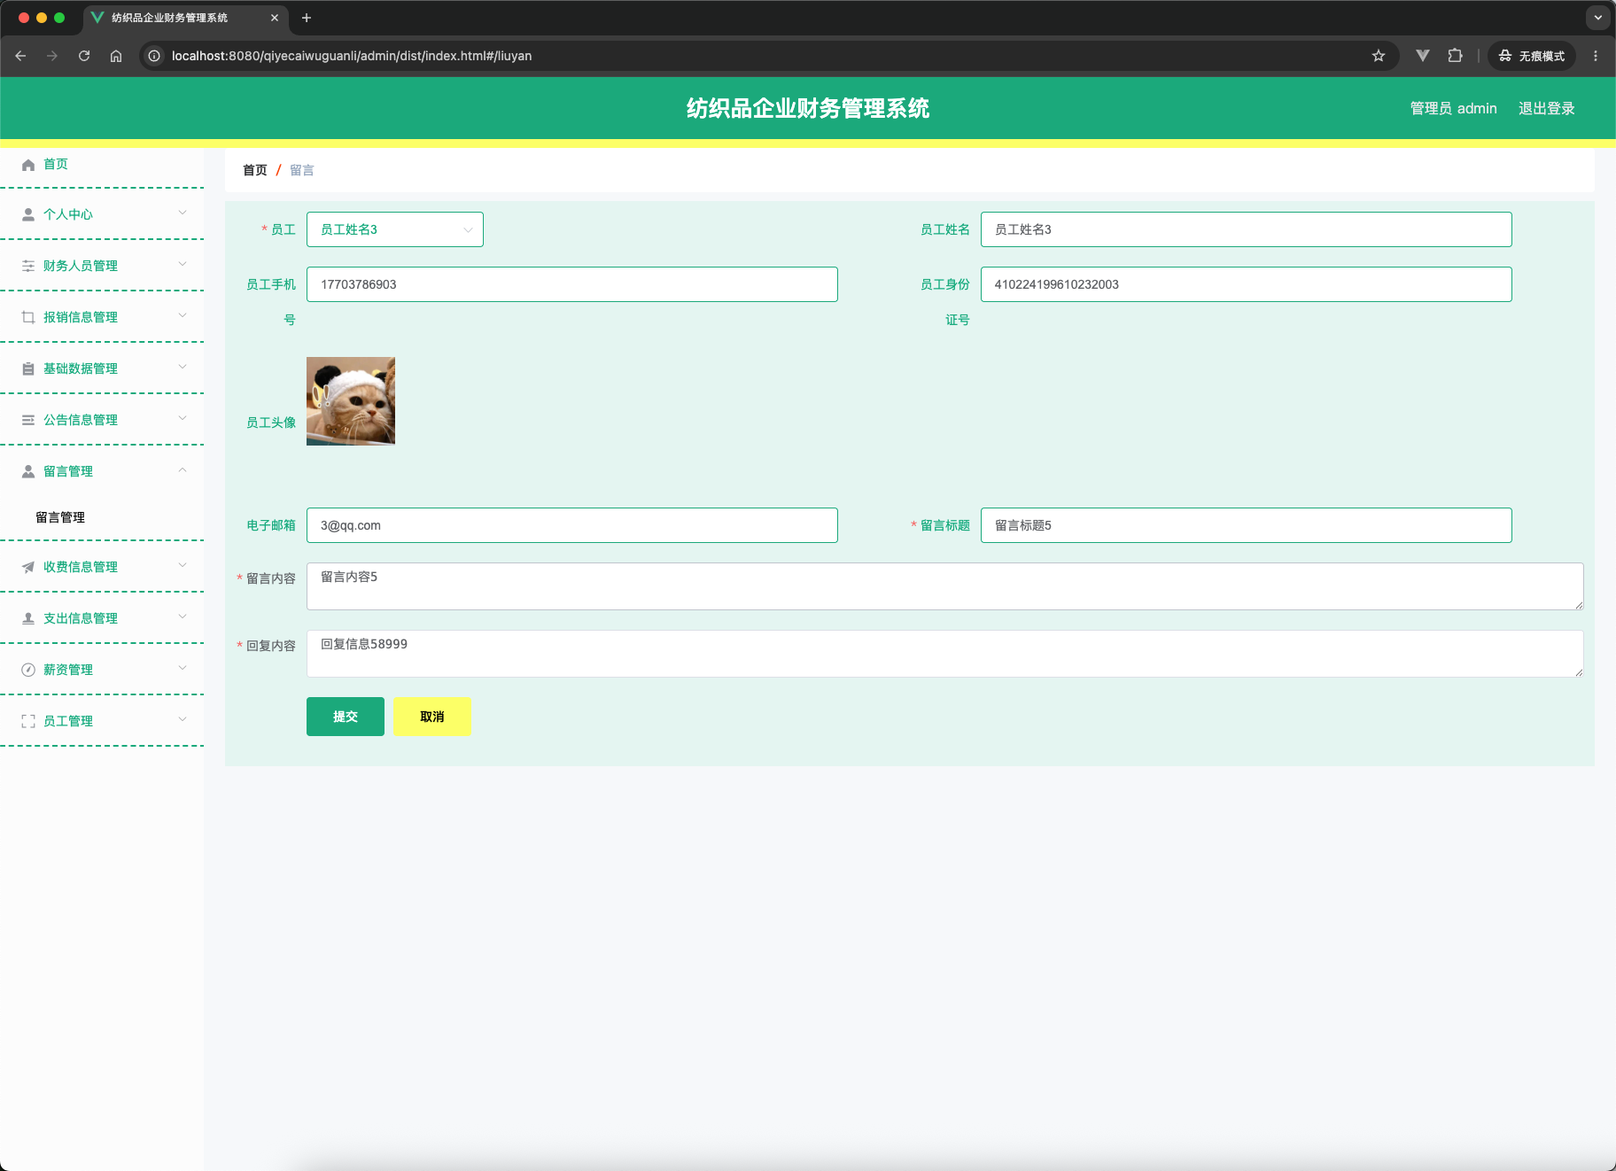Expand 公告信息管理 with its chevron
Image resolution: width=1616 pixels, height=1171 pixels.
pyautogui.click(x=183, y=418)
